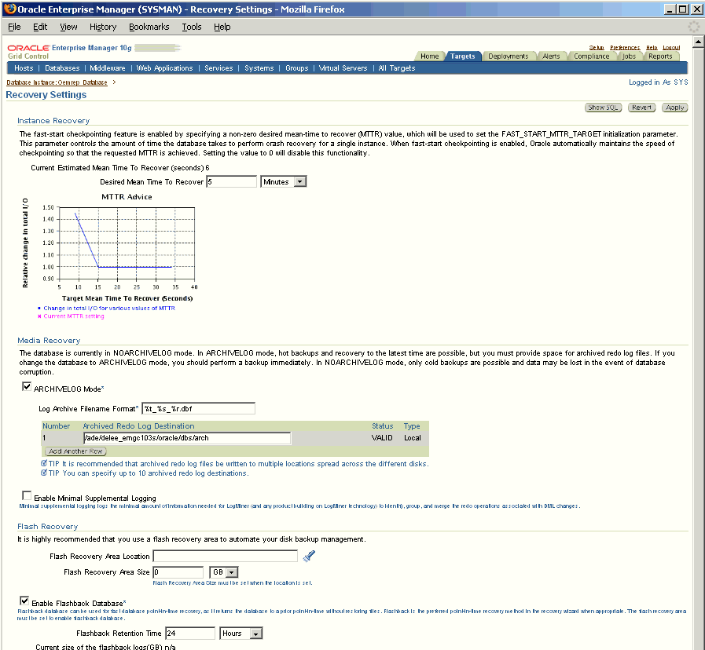
Task: Click the flashlight browse icon beside Flash Recovery Area Location
Action: (x=310, y=556)
